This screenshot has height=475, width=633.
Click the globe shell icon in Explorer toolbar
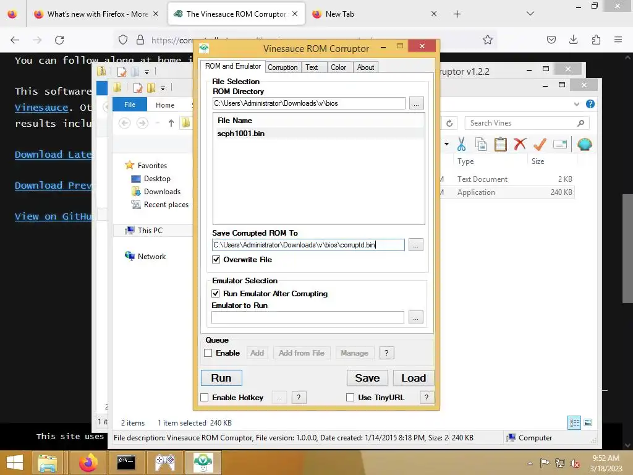tap(584, 143)
